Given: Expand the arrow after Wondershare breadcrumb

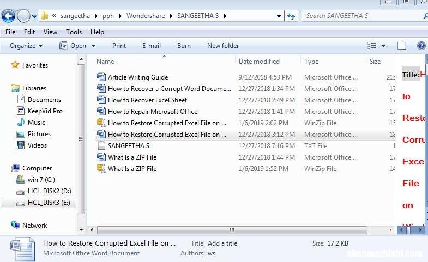Looking at the screenshot, I should click(x=171, y=16).
